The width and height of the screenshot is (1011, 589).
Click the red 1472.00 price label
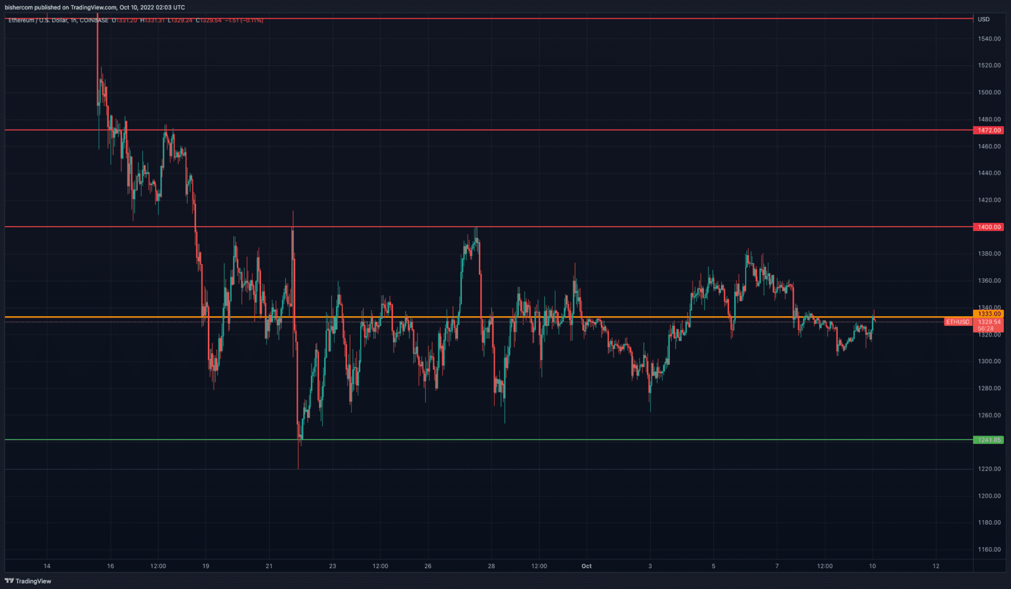tap(989, 131)
